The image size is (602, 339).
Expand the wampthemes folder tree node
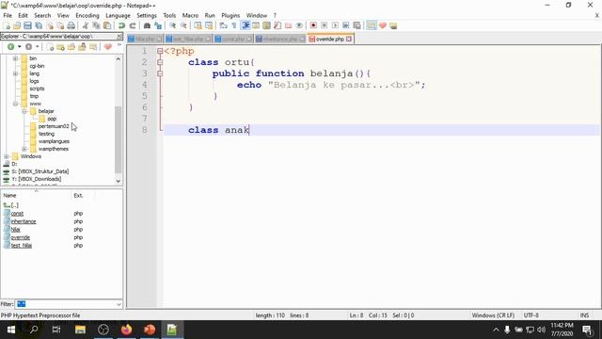(24, 149)
